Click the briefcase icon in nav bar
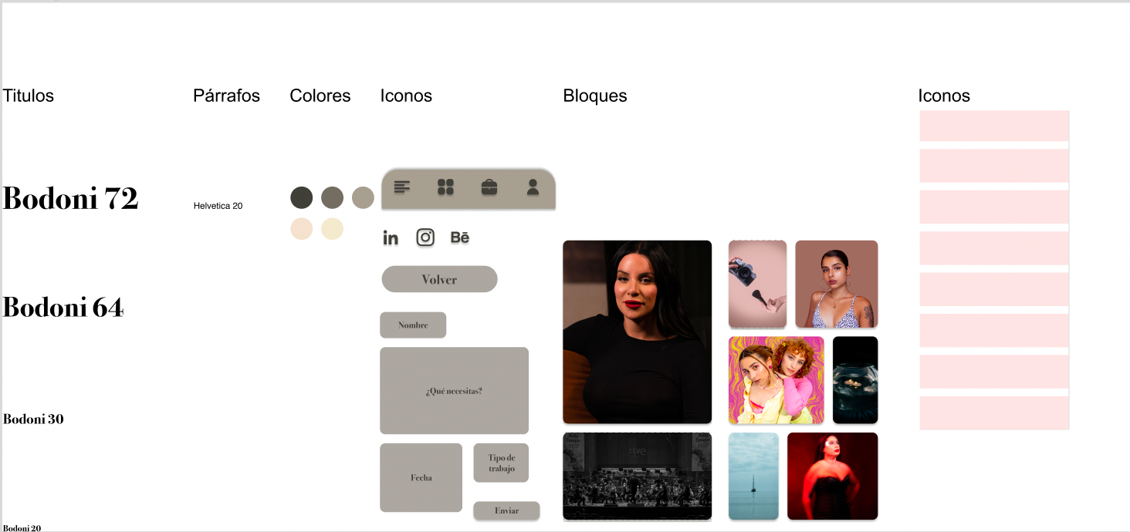Screen dimensions: 1130x532 coord(489,187)
